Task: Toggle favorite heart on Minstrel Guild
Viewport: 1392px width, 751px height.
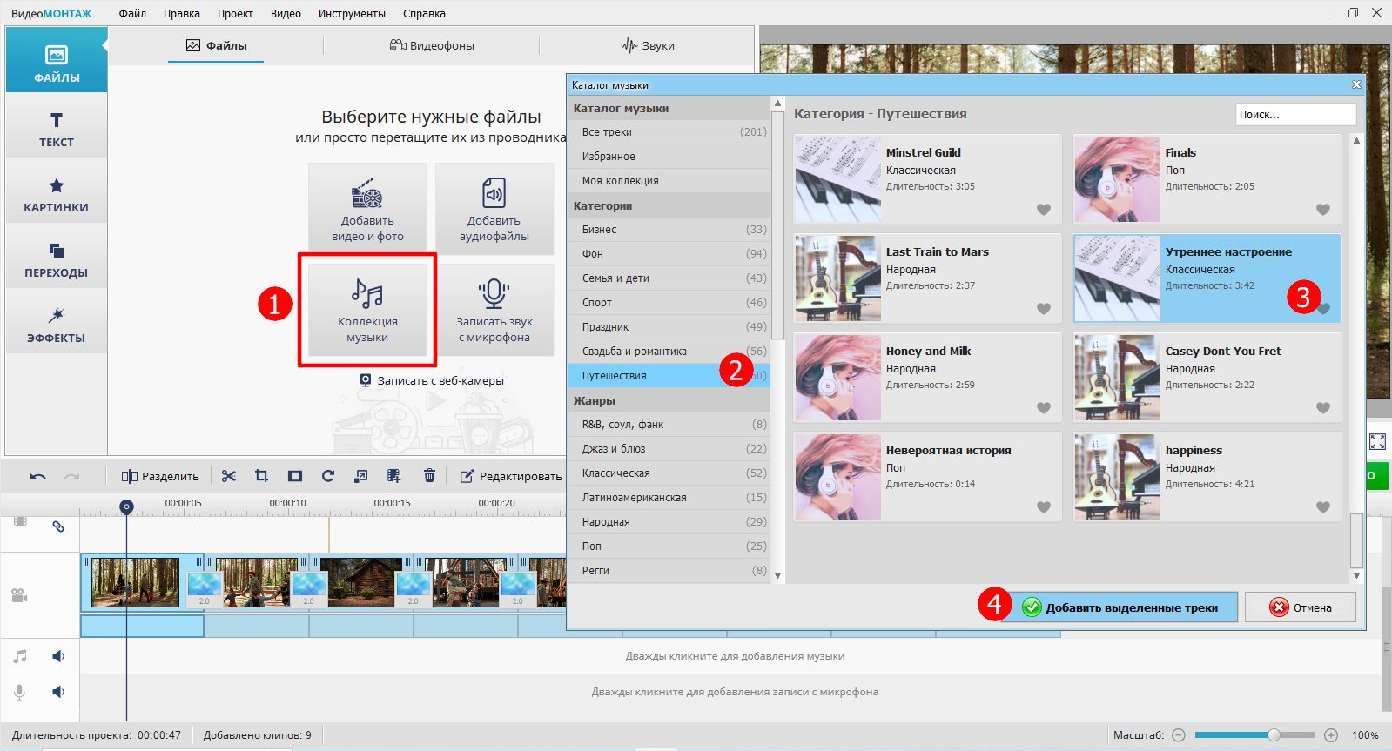Action: [x=1043, y=210]
